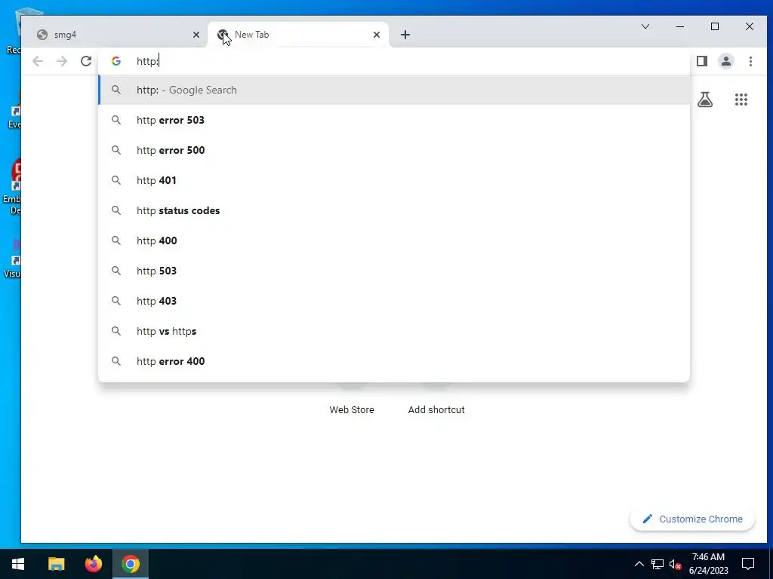Image resolution: width=773 pixels, height=579 pixels.
Task: Open Customize Chrome
Action: [692, 519]
